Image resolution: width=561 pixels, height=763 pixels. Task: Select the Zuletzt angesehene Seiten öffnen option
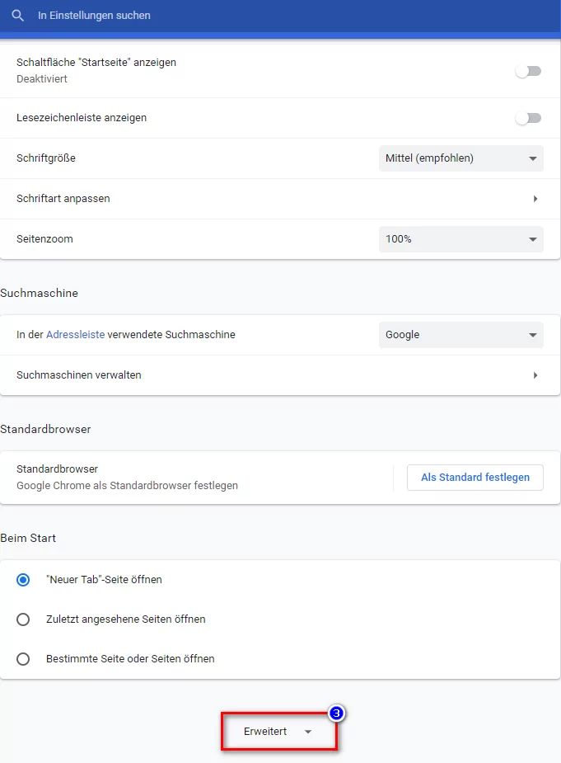tap(23, 619)
